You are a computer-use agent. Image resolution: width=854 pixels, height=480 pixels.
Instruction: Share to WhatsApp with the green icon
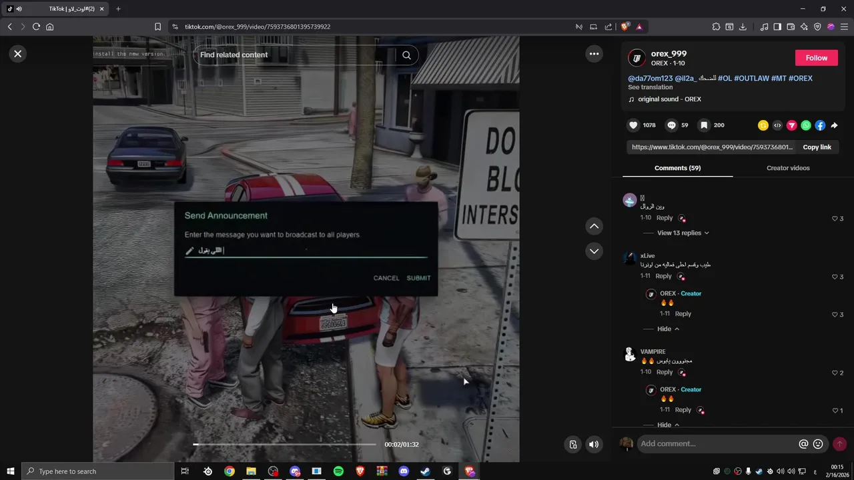point(806,125)
